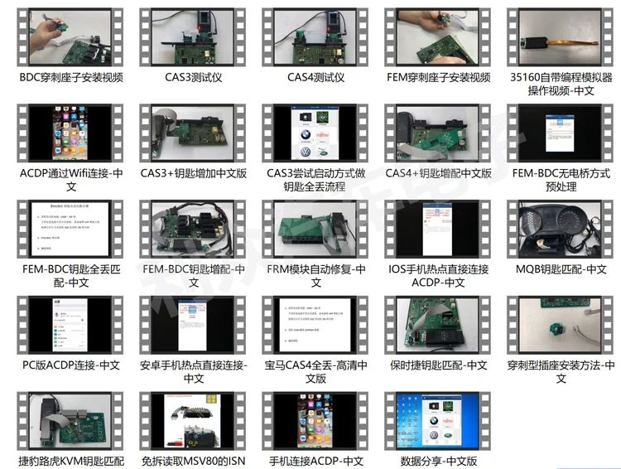Select the label CAS3+钥匙增加中文版
621x469 pixels.
click(193, 173)
